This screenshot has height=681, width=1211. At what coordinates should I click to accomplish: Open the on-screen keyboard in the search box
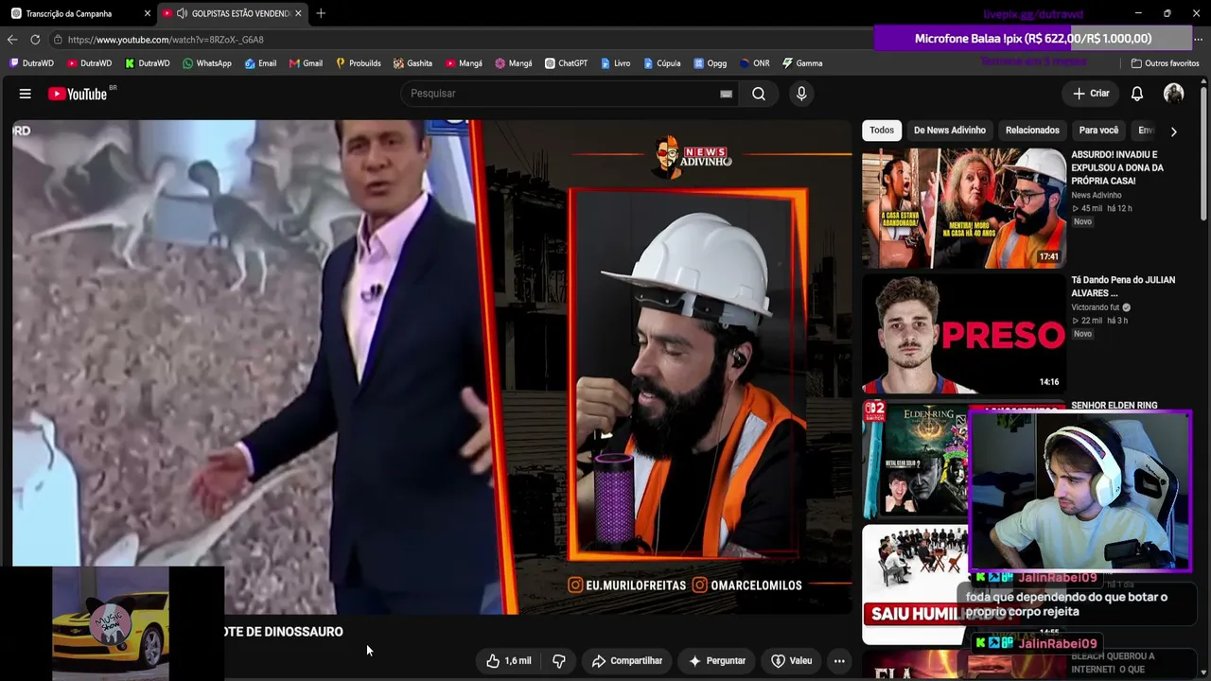pos(726,94)
